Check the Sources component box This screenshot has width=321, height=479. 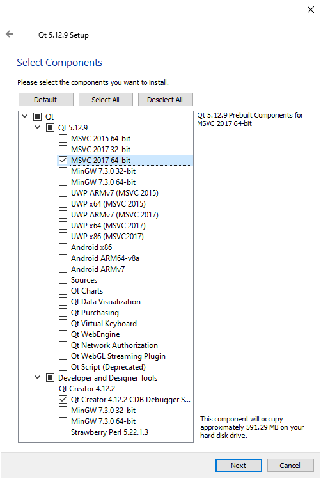click(x=63, y=280)
